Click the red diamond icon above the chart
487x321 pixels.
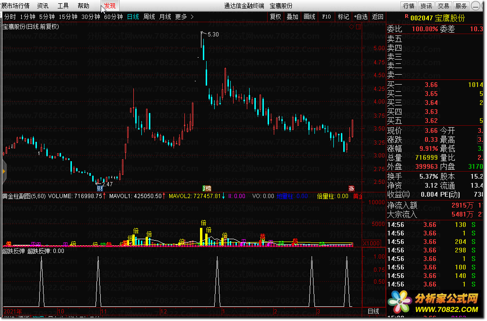352,26
